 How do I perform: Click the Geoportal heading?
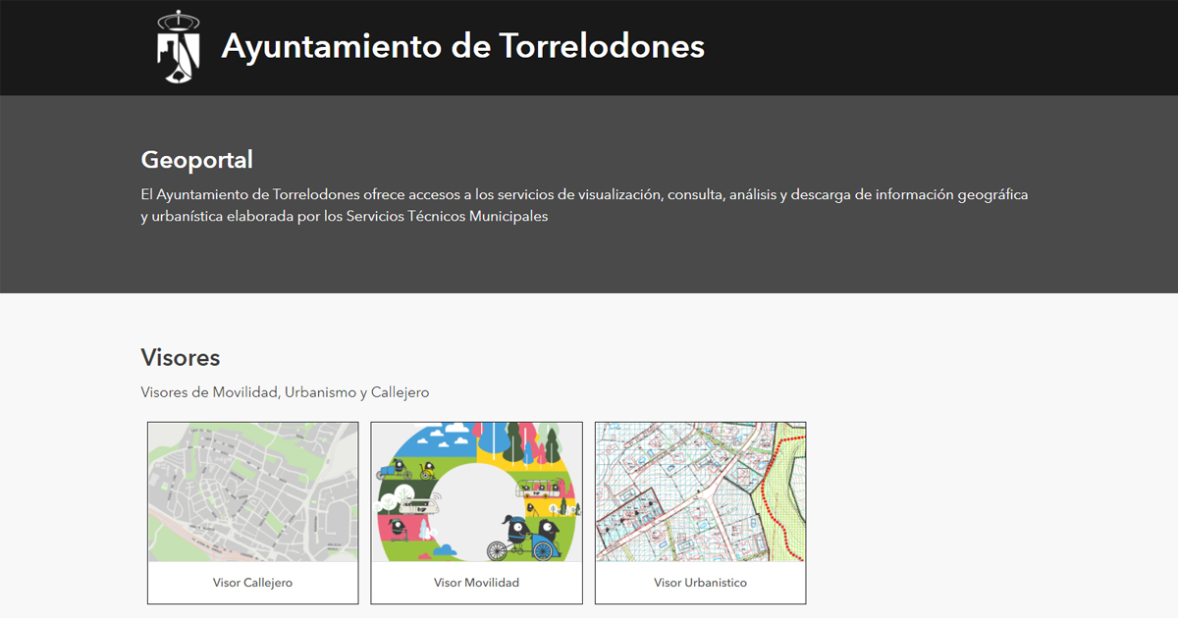coord(197,160)
